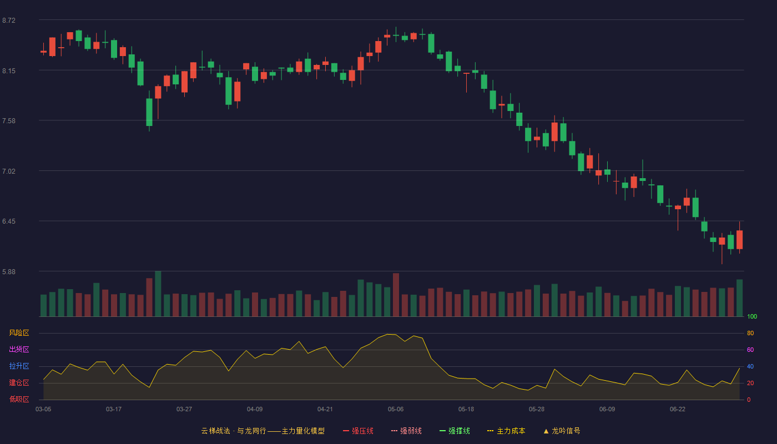This screenshot has width=777, height=444.
Task: Click the 80 indicator axis value
Action: tap(750, 333)
